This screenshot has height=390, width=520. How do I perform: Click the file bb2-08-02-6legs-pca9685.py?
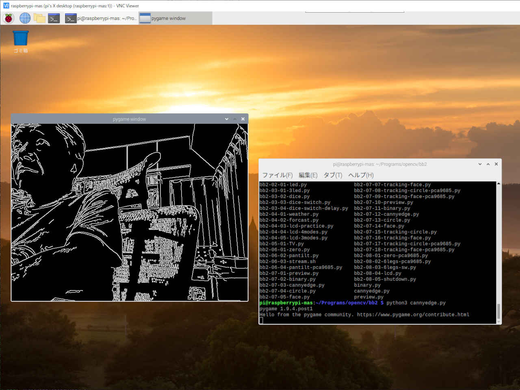click(392, 261)
